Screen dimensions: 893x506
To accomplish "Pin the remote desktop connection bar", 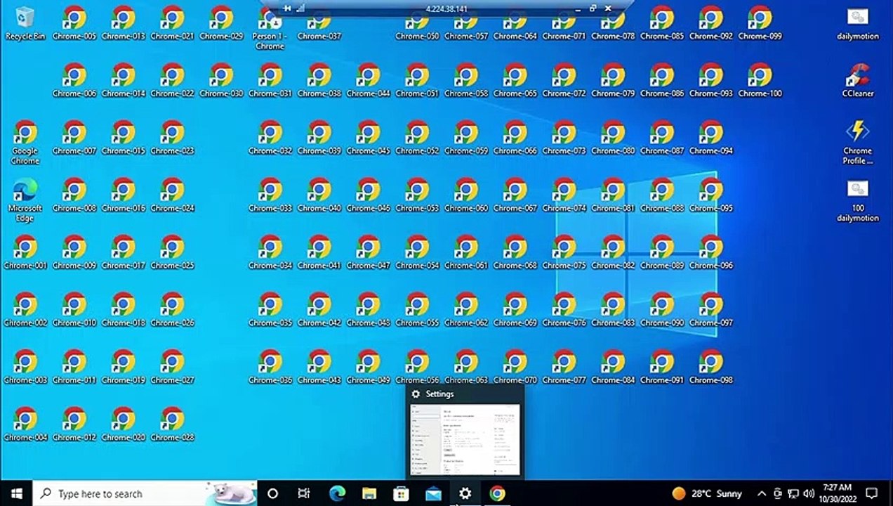I will 286,8.
